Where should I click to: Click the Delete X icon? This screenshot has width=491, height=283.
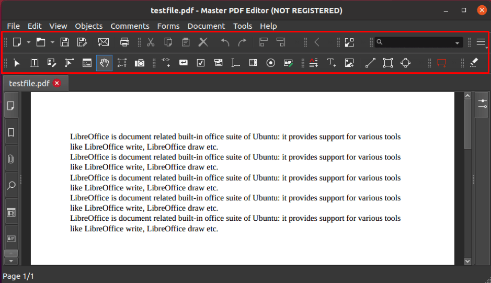[203, 42]
